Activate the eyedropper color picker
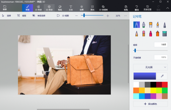Viewport: 171px width, 110px height. pos(162,76)
